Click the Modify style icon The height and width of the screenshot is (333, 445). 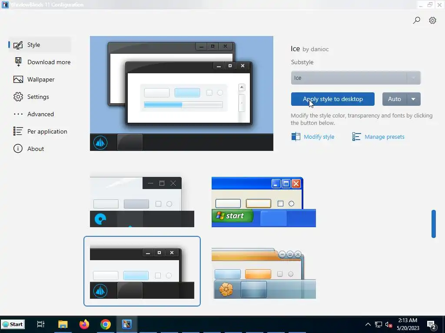(x=296, y=137)
